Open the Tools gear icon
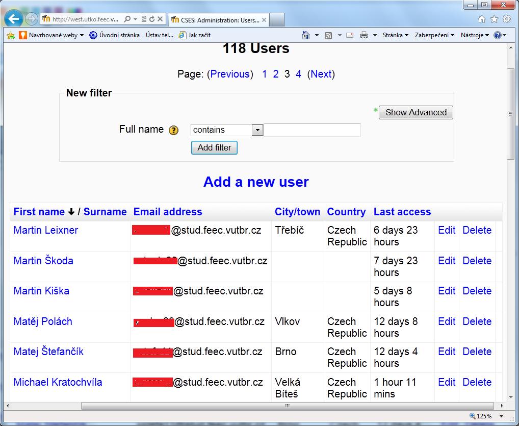The height and width of the screenshot is (426, 519). [507, 19]
